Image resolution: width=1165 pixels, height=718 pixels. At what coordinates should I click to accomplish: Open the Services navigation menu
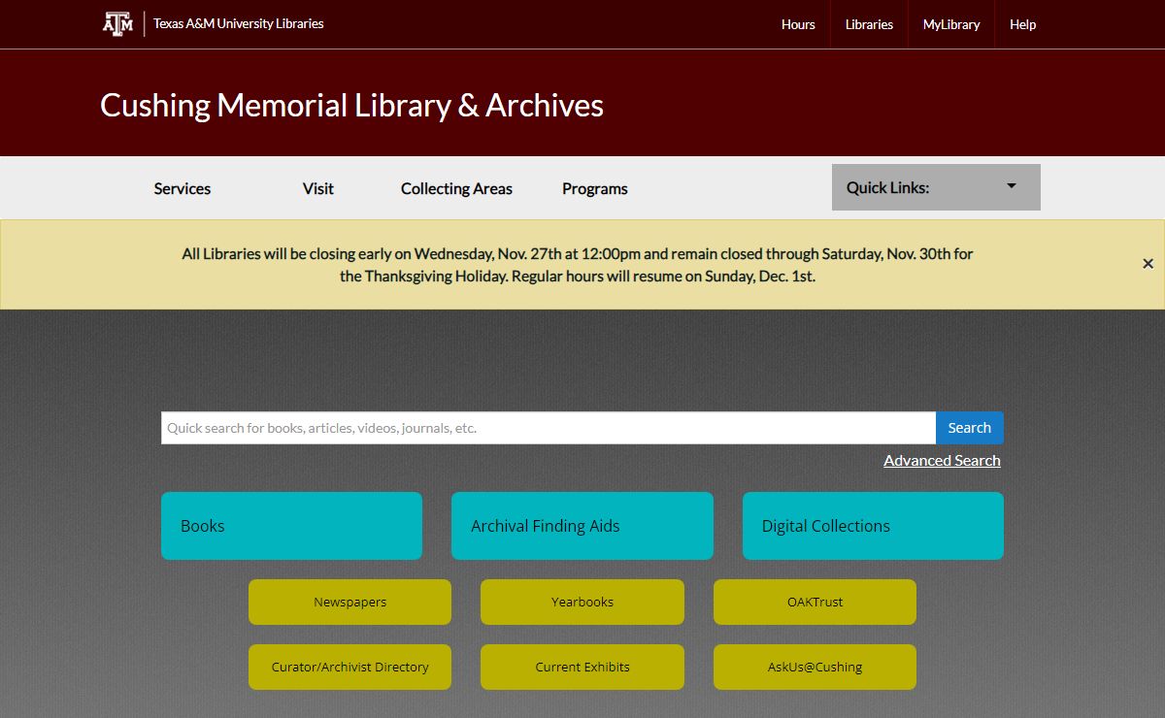pos(183,188)
